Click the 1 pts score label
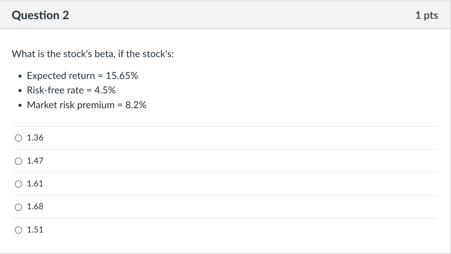The width and height of the screenshot is (451, 254). point(426,15)
